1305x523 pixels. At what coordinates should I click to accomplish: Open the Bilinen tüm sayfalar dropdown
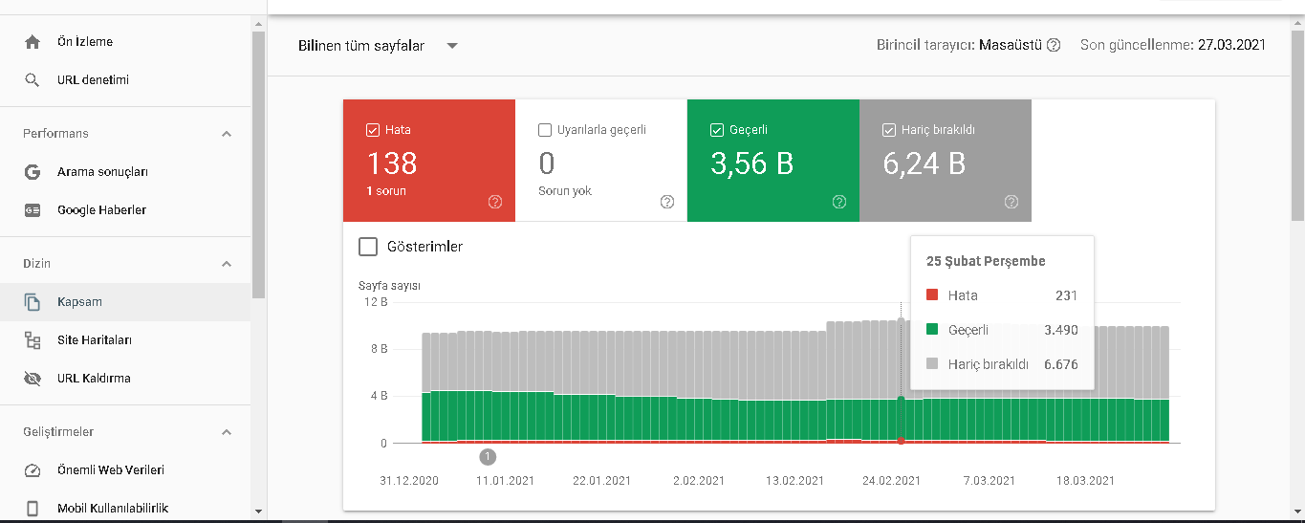pyautogui.click(x=379, y=45)
